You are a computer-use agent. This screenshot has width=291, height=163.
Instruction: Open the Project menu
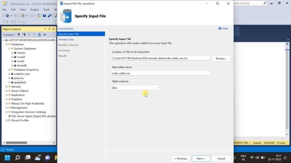point(35,10)
